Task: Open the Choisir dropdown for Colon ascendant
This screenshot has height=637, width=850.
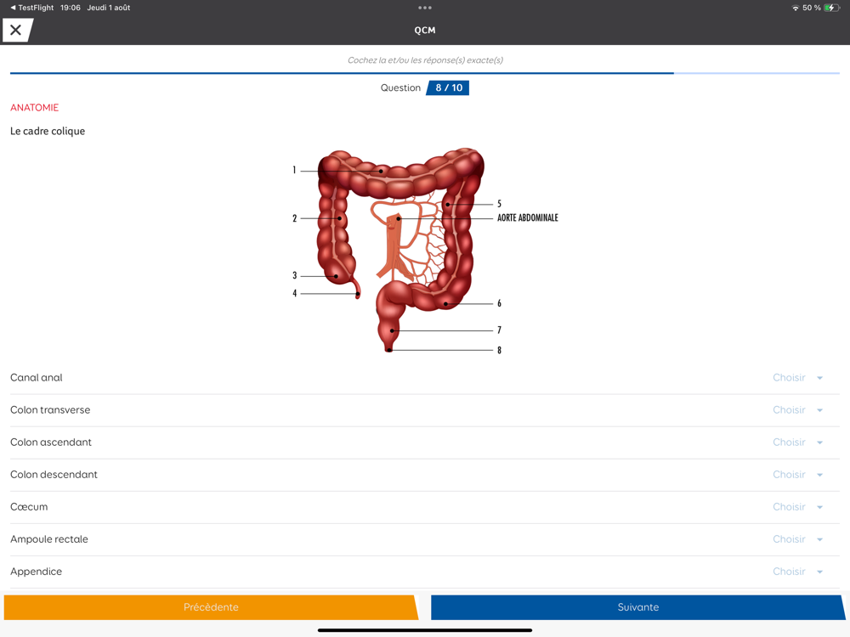Action: (797, 443)
